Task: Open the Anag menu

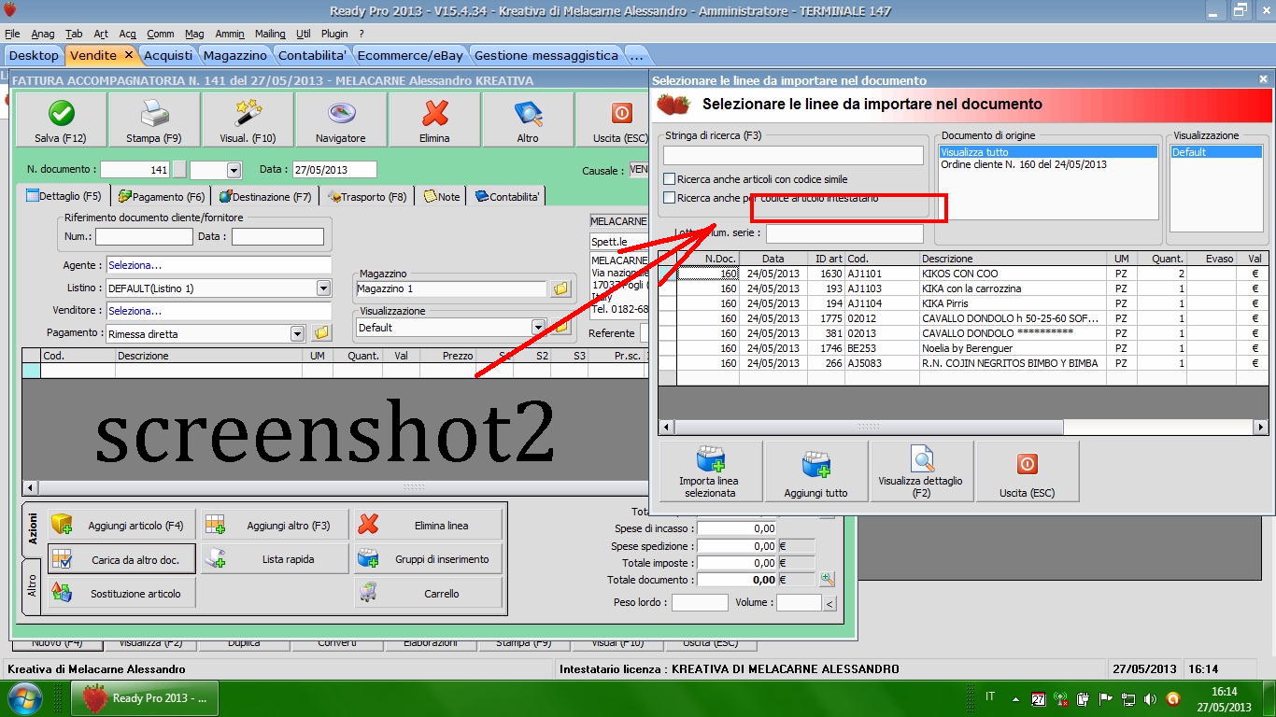Action: click(43, 34)
